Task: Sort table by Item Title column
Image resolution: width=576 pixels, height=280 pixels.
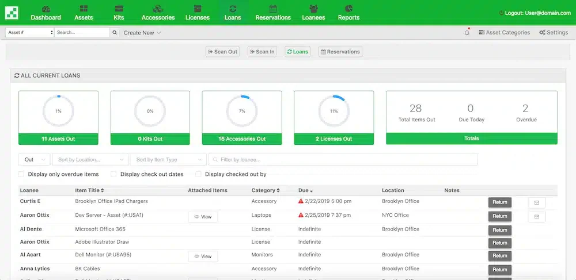Action: click(x=89, y=190)
